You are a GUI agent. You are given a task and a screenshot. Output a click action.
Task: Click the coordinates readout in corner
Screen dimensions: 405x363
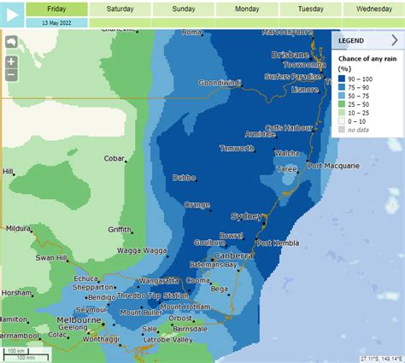[x=382, y=359]
